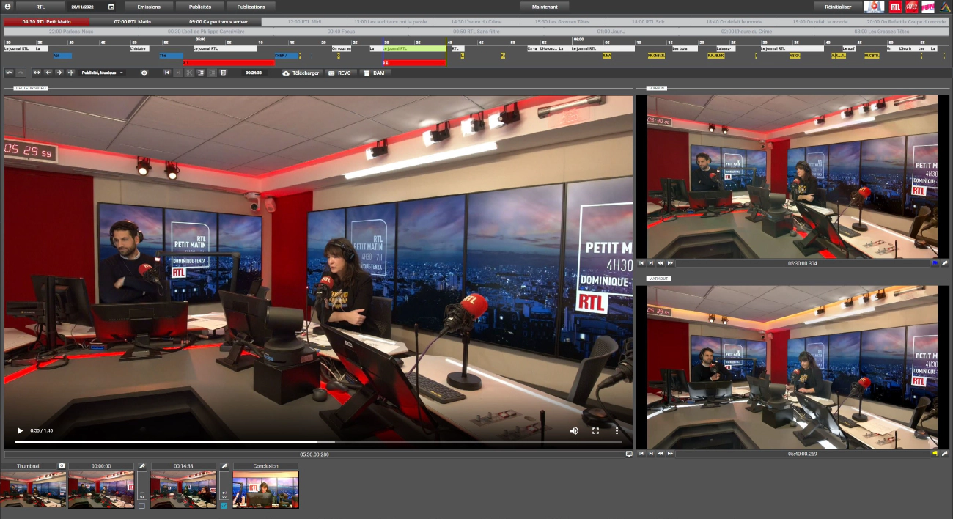
Task: Click the Thumbnail label button
Action: coord(29,466)
